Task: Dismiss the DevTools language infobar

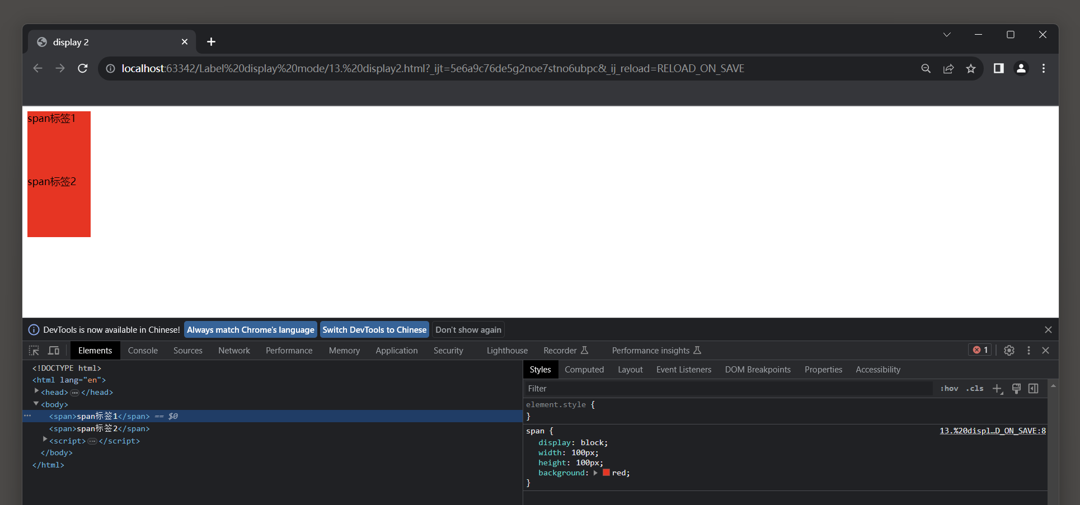Action: pyautogui.click(x=1048, y=330)
